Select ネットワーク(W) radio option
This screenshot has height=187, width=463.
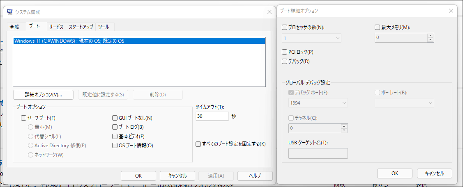pyautogui.click(x=30, y=155)
